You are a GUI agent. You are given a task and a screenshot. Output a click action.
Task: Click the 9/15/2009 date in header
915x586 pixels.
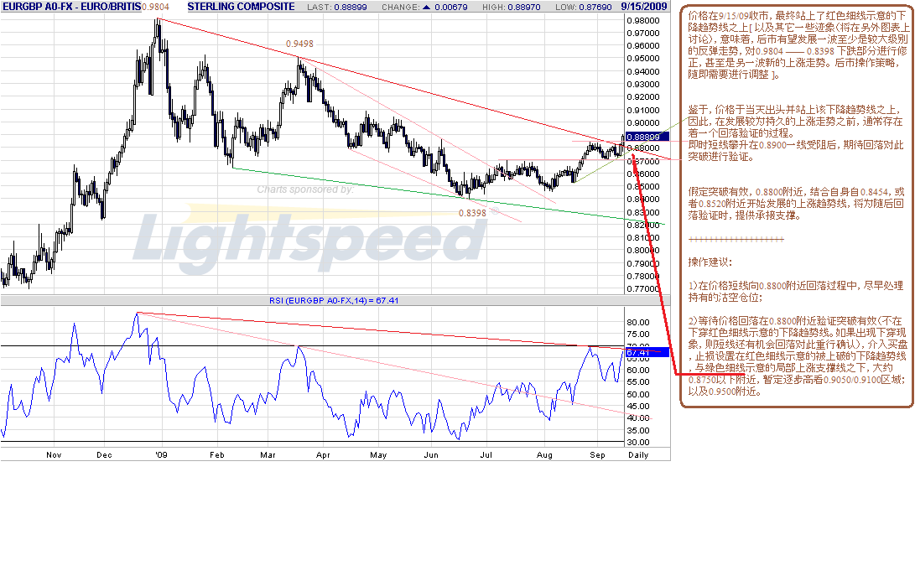pos(644,7)
